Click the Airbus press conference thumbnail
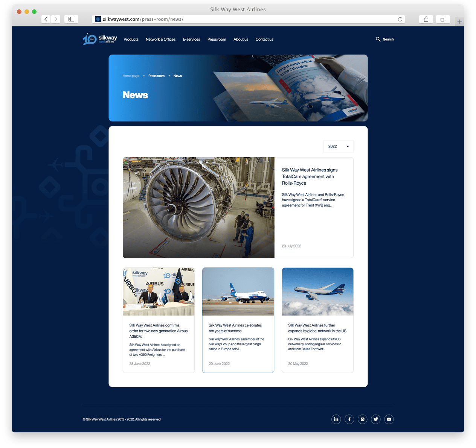 pyautogui.click(x=159, y=292)
